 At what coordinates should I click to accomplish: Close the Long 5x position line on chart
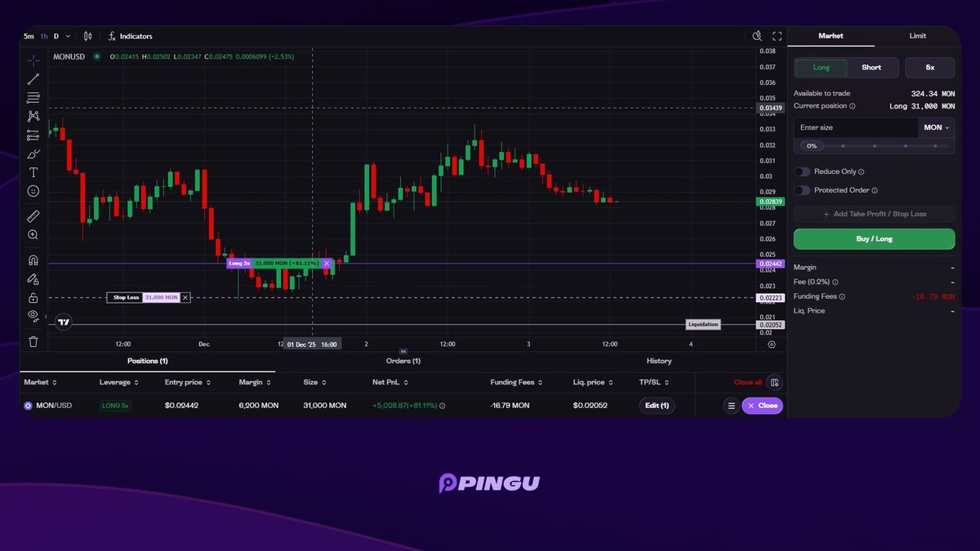327,264
